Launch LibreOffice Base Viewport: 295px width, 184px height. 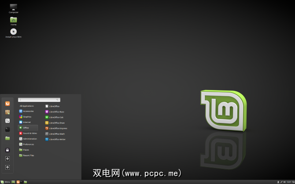[55, 112]
